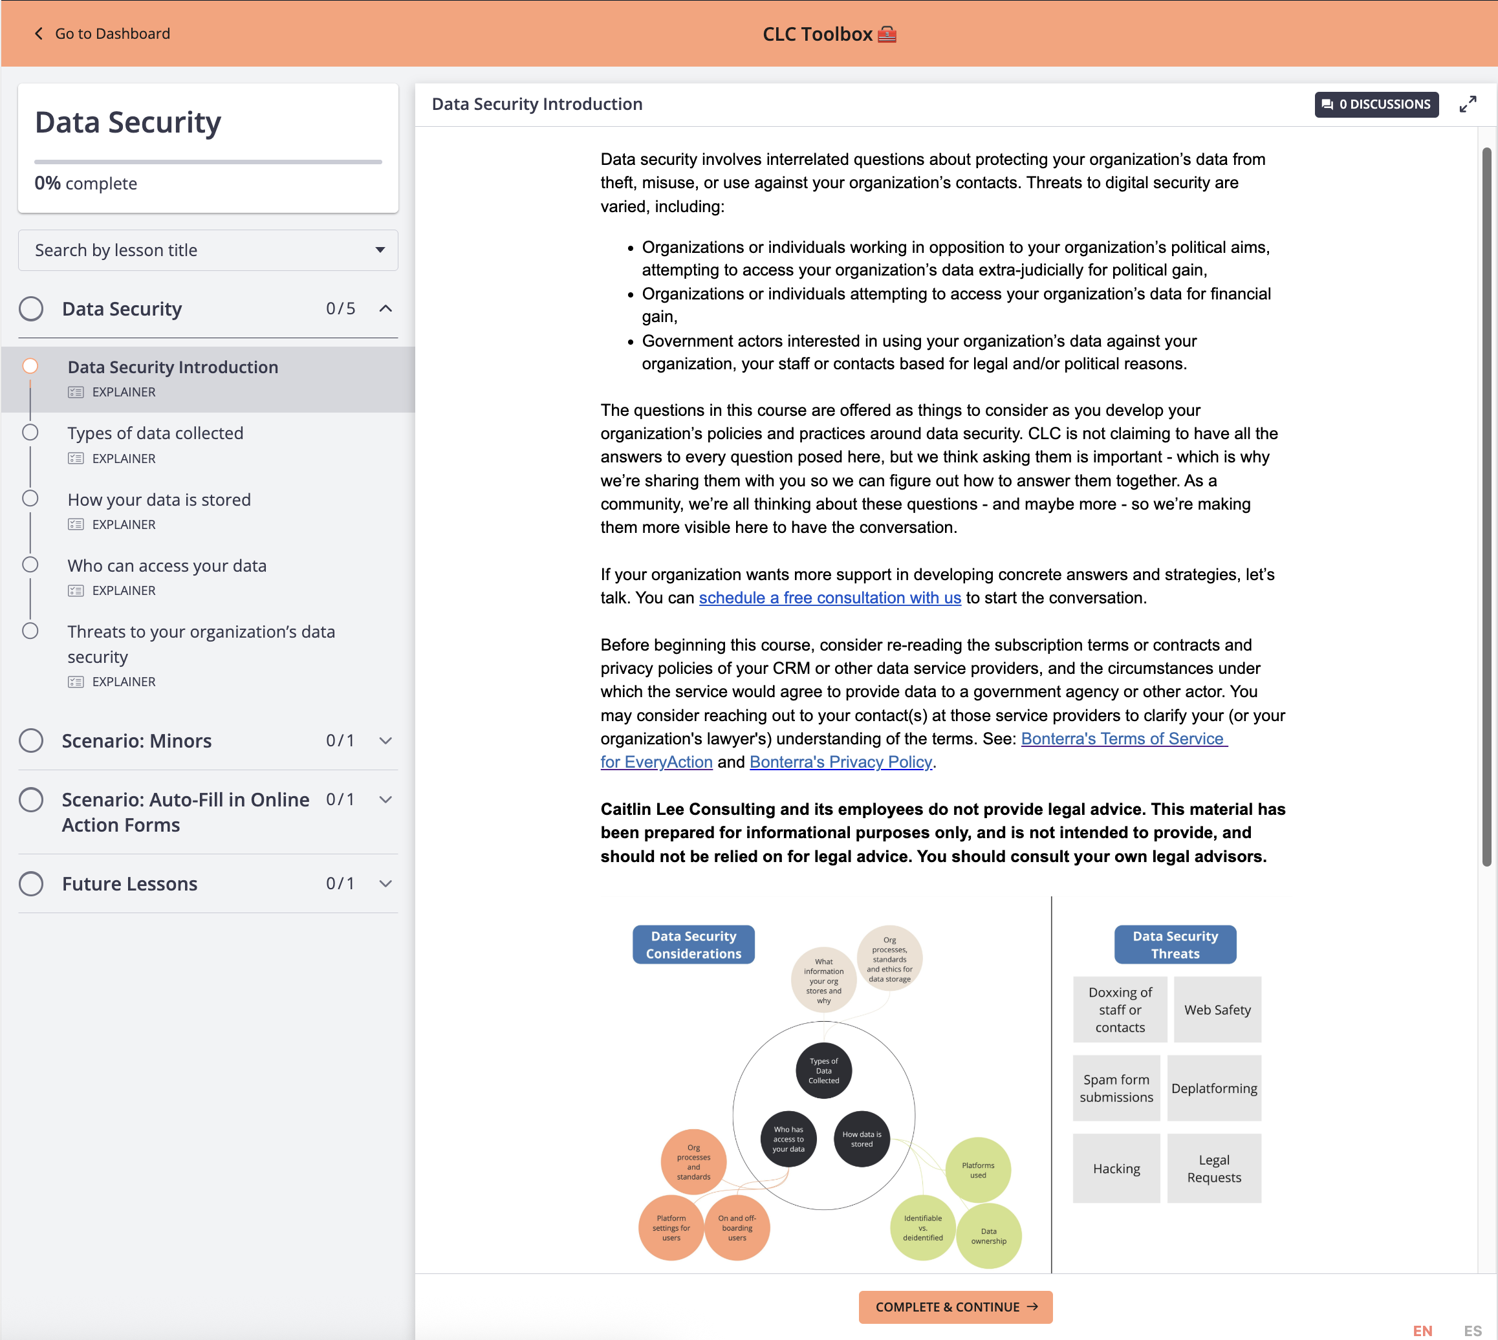Collapse the Data Security section chevron
This screenshot has width=1498, height=1340.
385,308
